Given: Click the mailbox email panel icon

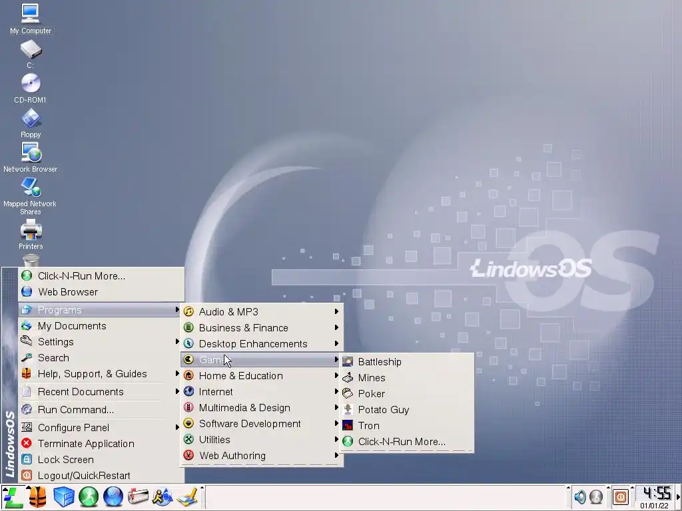Looking at the screenshot, I should click(138, 497).
